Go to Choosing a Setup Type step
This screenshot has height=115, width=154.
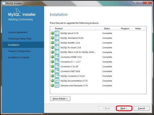click(x=20, y=39)
